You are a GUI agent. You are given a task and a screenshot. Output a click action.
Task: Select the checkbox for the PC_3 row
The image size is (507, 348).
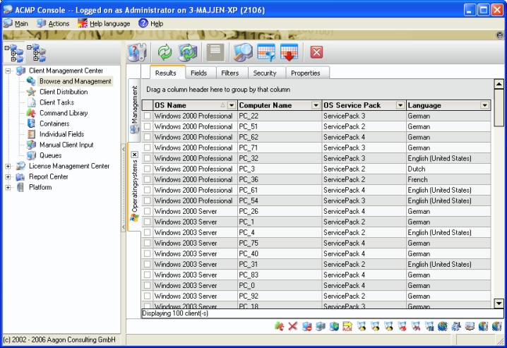click(148, 169)
